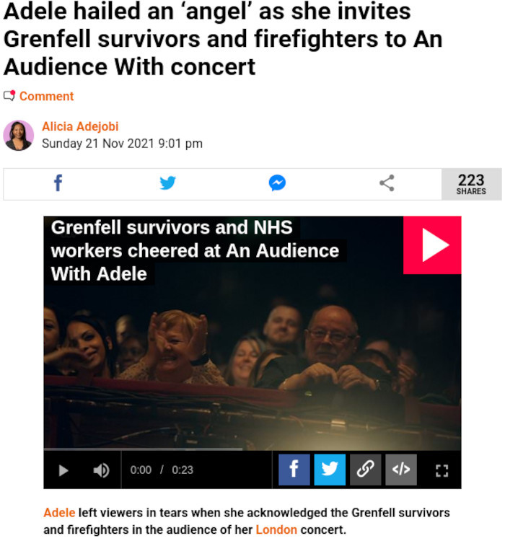The width and height of the screenshot is (505, 541).
Task: Click author profile photo thumbnail
Action: pyautogui.click(x=19, y=136)
